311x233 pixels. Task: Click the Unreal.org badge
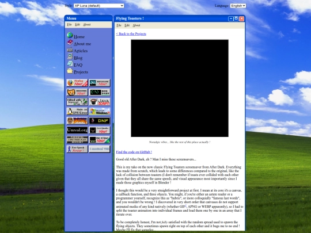click(x=77, y=130)
